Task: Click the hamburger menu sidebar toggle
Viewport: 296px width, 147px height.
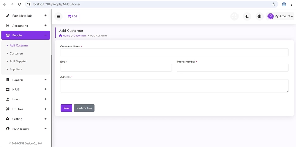Action: (58, 16)
